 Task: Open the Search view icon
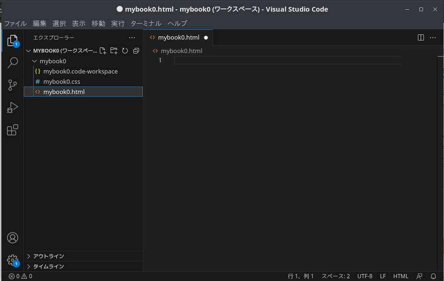tap(13, 63)
